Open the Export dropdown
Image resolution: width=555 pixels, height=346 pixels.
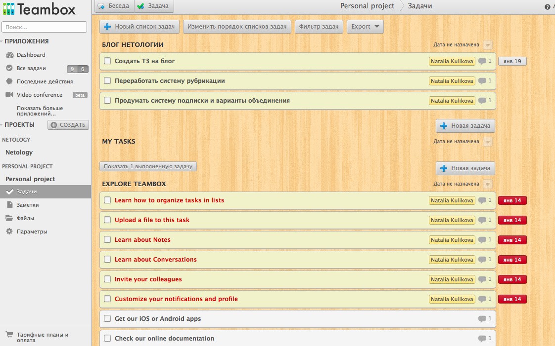coord(365,27)
